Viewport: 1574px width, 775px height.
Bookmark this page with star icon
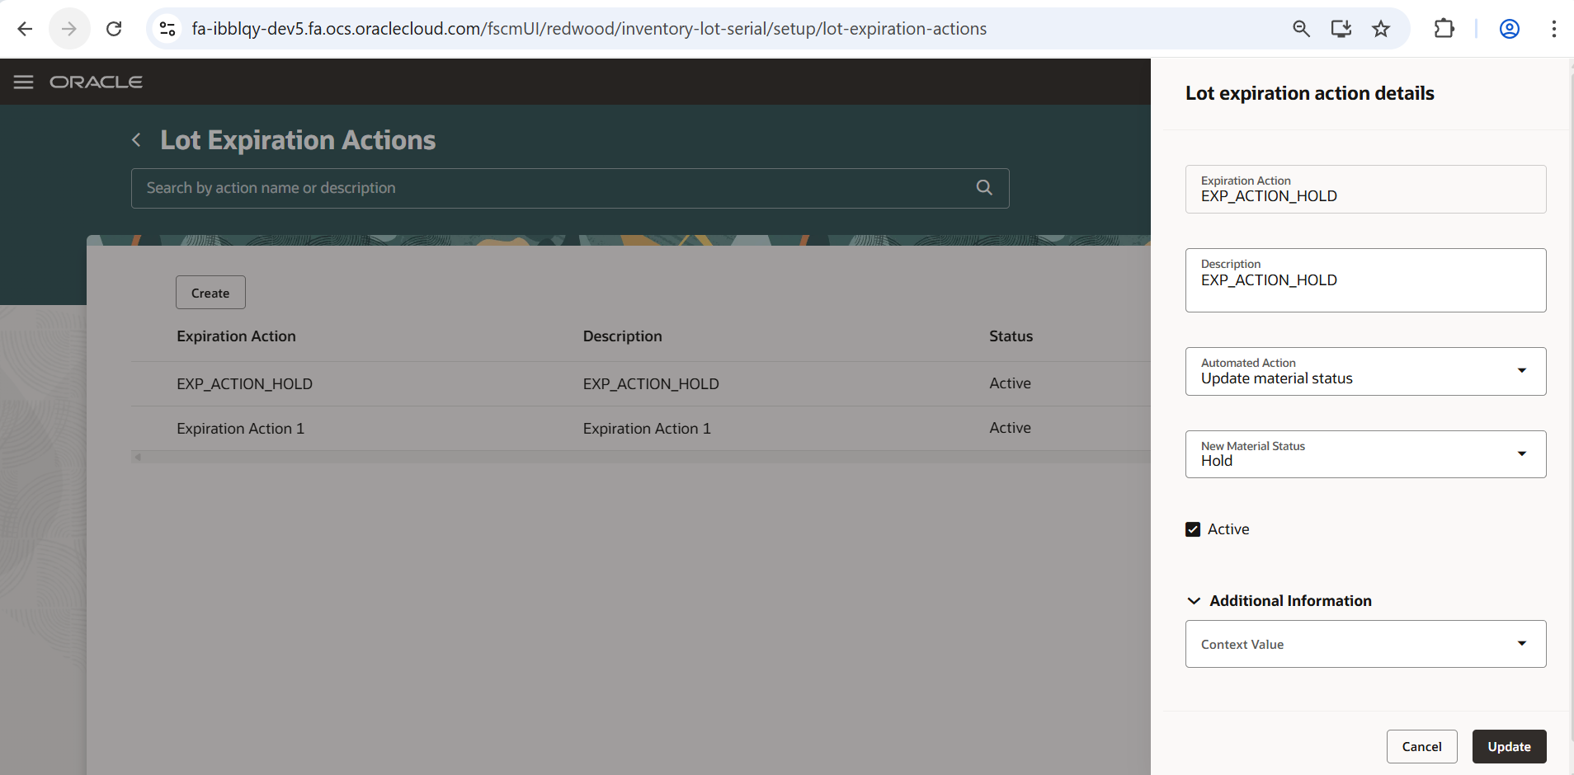pyautogui.click(x=1381, y=29)
